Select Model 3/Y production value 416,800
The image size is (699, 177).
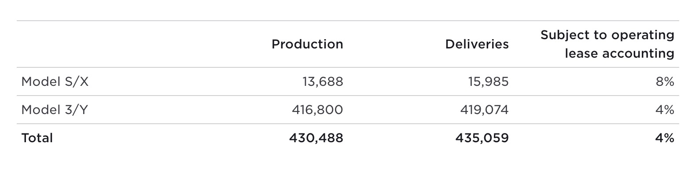pos(317,110)
